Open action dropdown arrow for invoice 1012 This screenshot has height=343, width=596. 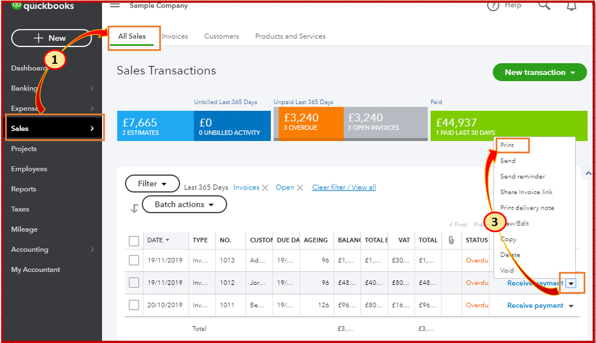(571, 283)
